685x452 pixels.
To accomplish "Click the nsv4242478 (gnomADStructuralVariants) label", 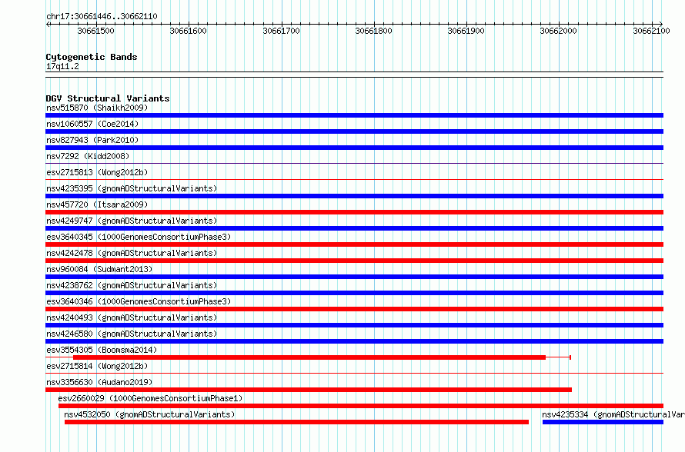I will [132, 253].
